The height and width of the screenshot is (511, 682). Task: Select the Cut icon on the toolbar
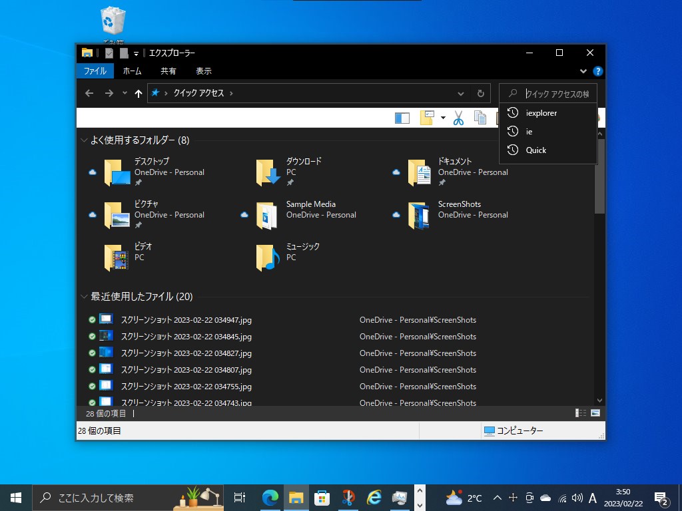pyautogui.click(x=458, y=117)
